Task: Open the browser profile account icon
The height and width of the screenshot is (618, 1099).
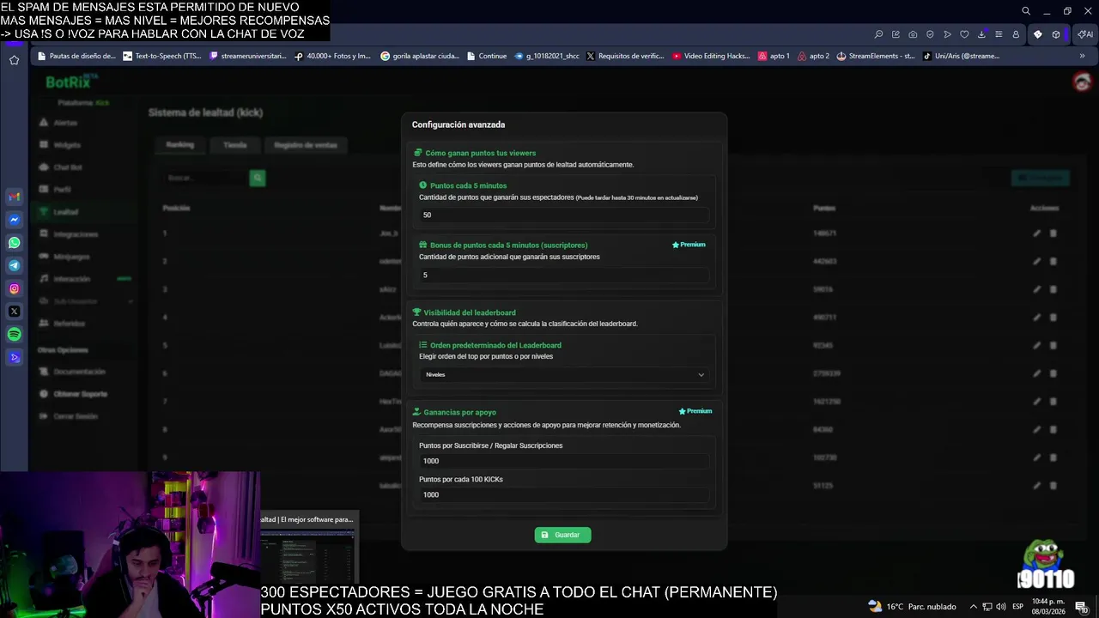Action: click(1016, 34)
